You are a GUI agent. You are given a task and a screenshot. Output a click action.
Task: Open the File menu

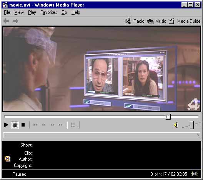(x=7, y=12)
